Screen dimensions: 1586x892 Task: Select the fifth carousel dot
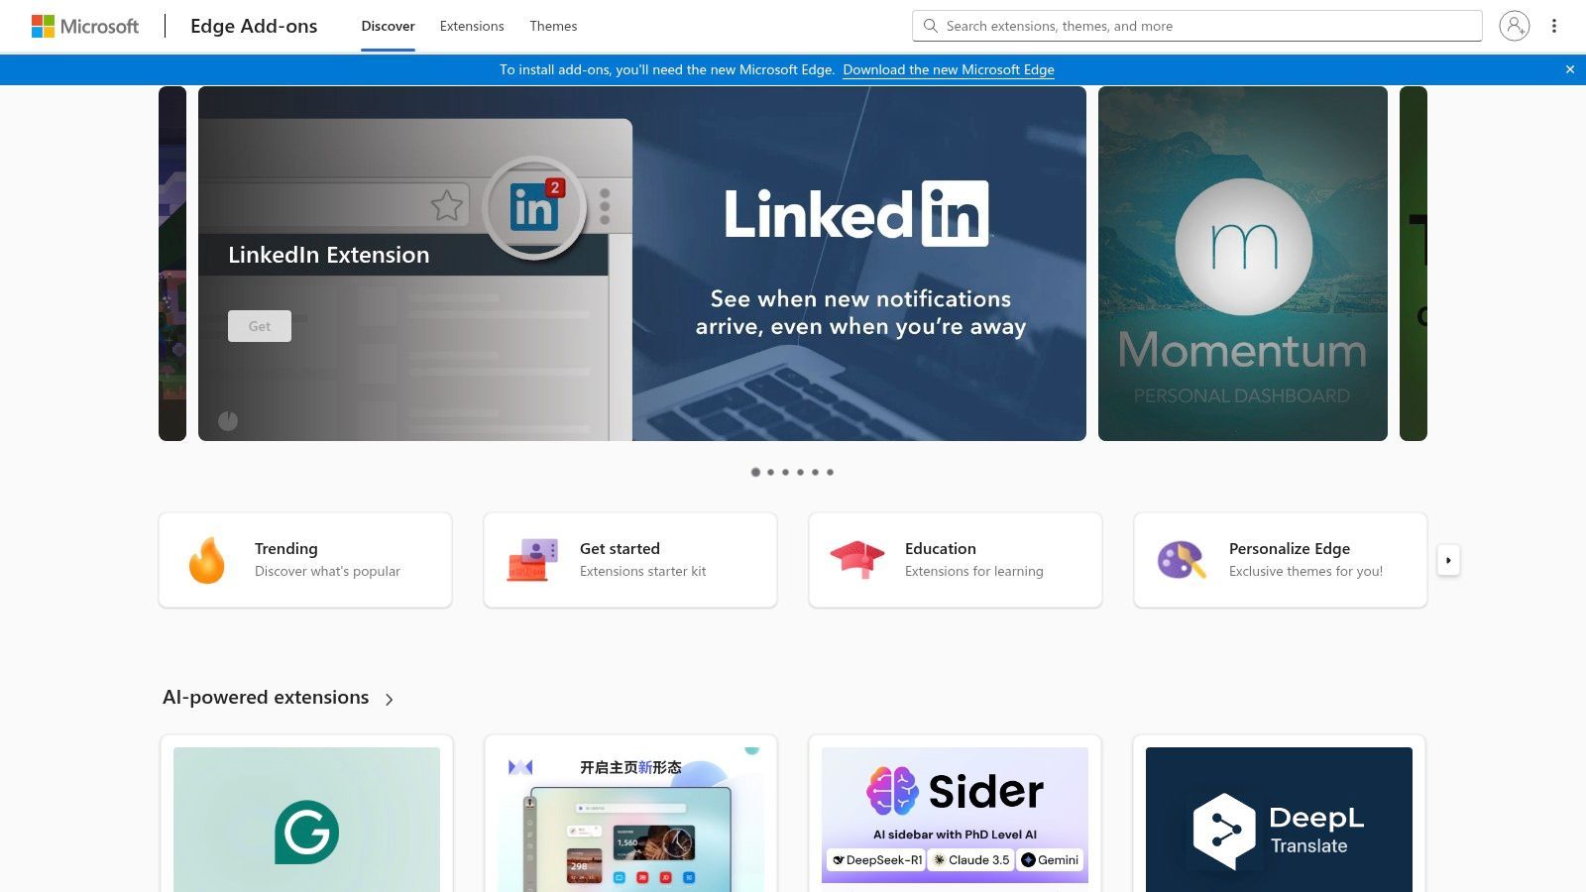[815, 472]
